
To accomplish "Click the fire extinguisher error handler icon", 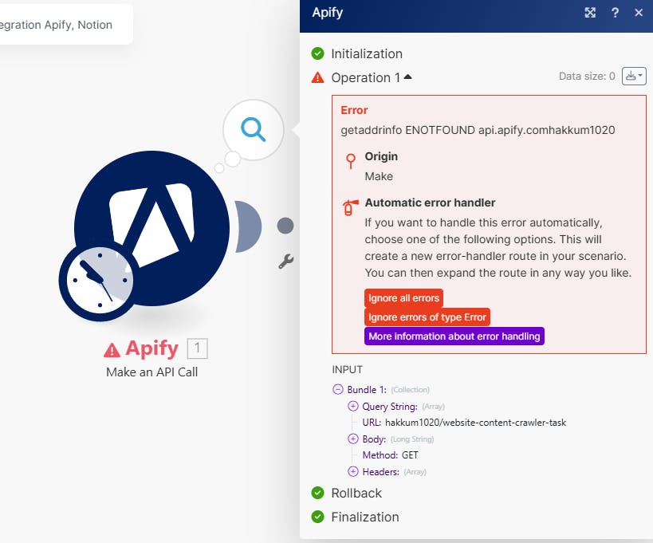I will [x=350, y=207].
